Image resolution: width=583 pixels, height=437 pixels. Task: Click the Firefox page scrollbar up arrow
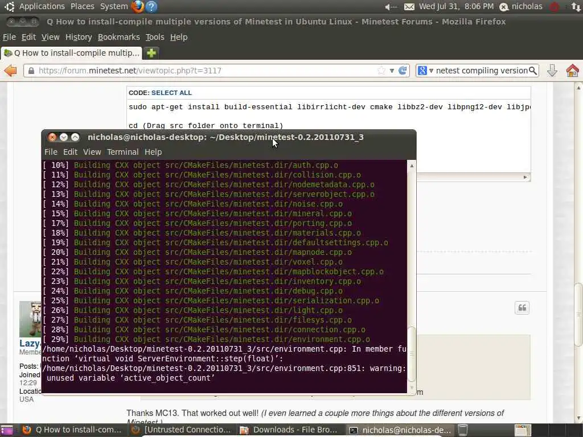coord(578,88)
